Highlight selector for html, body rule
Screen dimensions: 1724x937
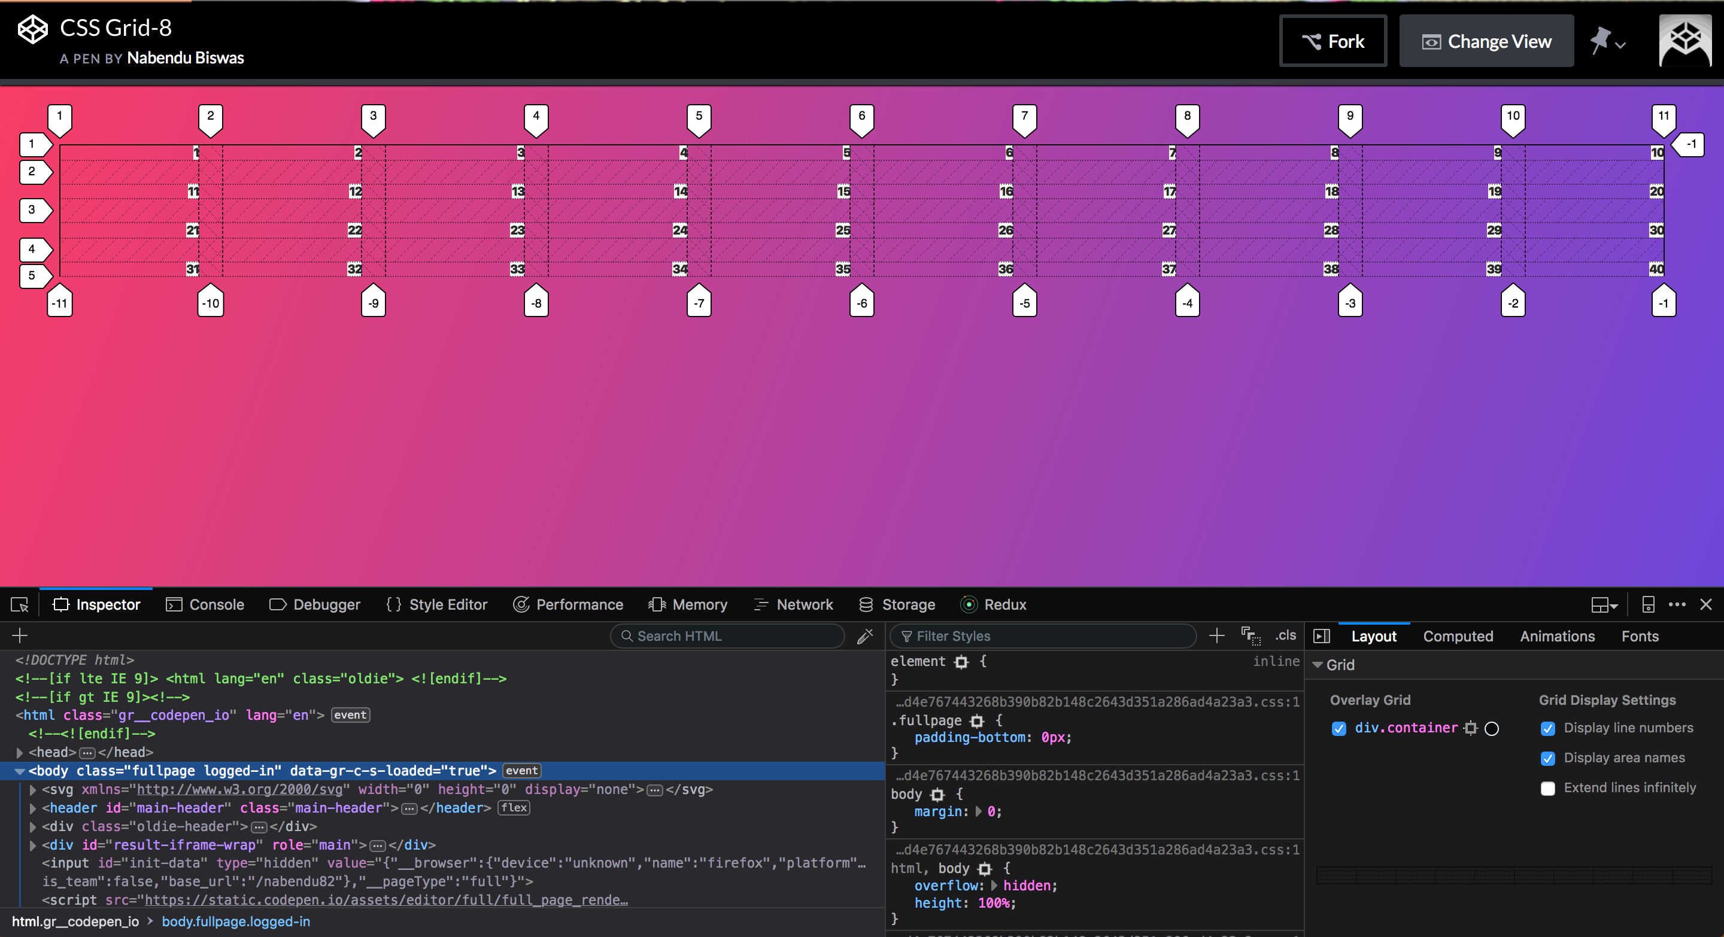985,869
